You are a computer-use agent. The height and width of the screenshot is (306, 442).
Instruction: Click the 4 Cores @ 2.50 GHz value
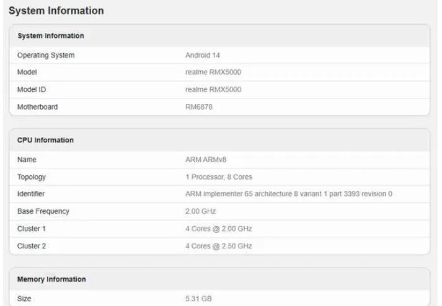(218, 246)
